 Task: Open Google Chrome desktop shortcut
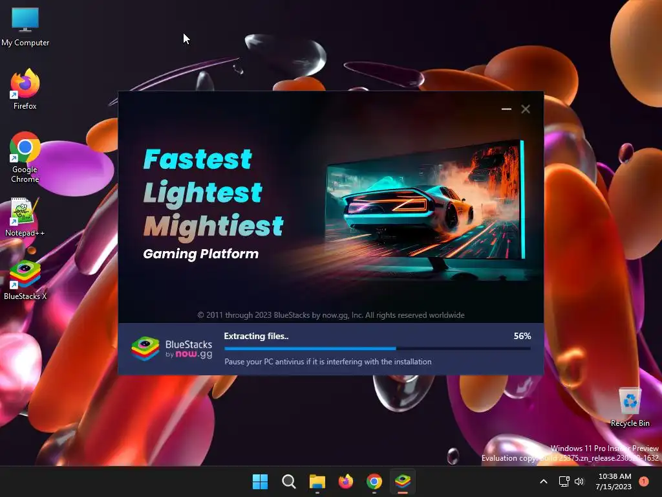tap(25, 157)
